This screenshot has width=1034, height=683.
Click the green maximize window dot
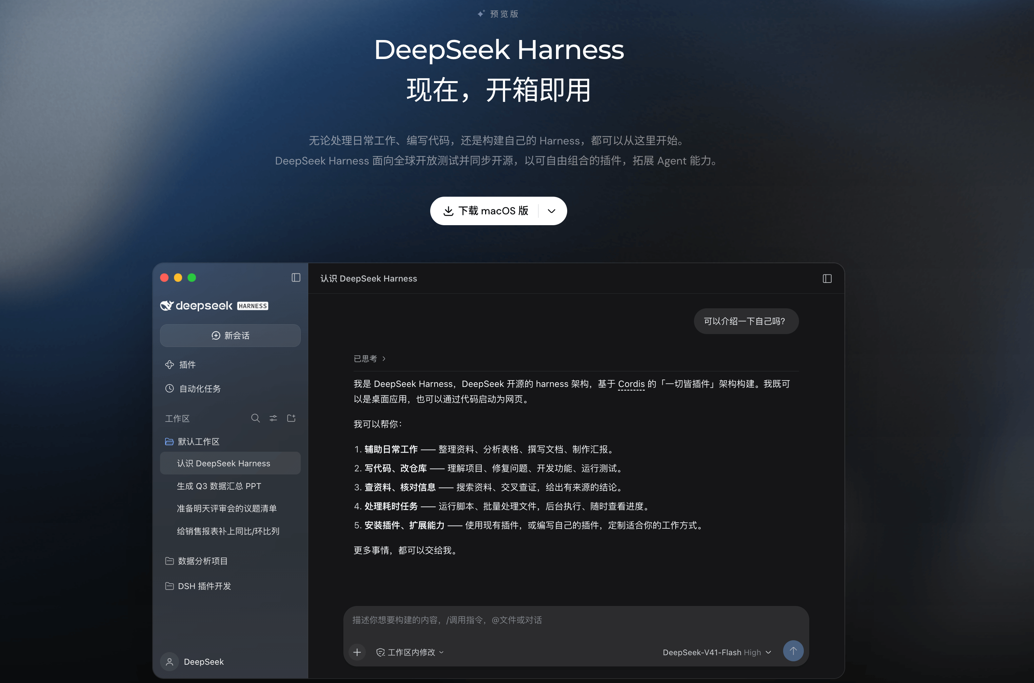(192, 277)
